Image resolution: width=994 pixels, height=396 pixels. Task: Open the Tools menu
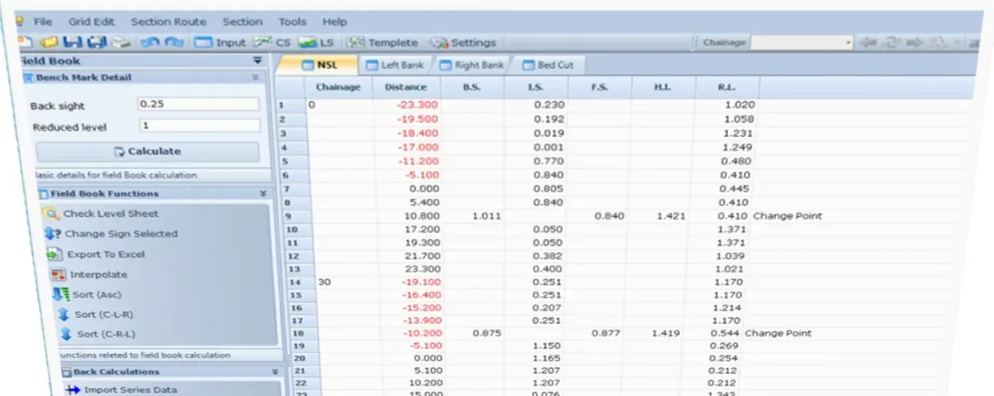[x=293, y=22]
